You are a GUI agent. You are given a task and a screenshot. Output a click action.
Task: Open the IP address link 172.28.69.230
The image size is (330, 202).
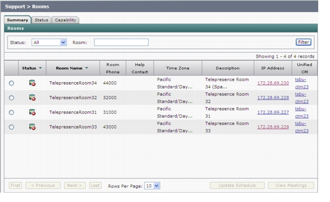pos(273,83)
